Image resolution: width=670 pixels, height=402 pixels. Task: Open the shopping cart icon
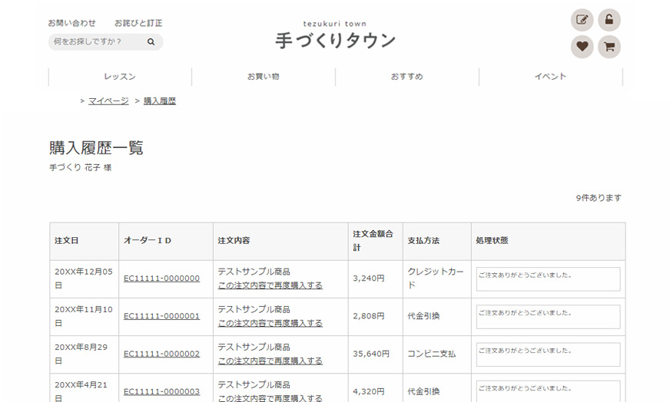tap(609, 47)
